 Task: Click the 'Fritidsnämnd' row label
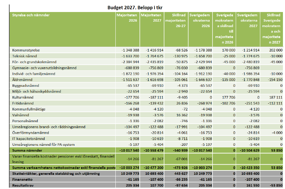23,103
